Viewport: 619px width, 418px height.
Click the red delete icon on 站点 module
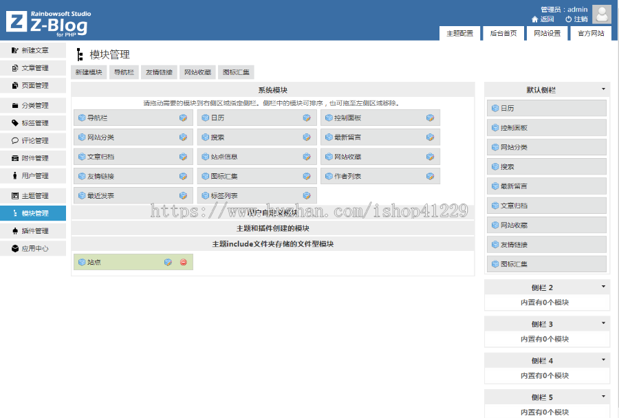coord(183,262)
